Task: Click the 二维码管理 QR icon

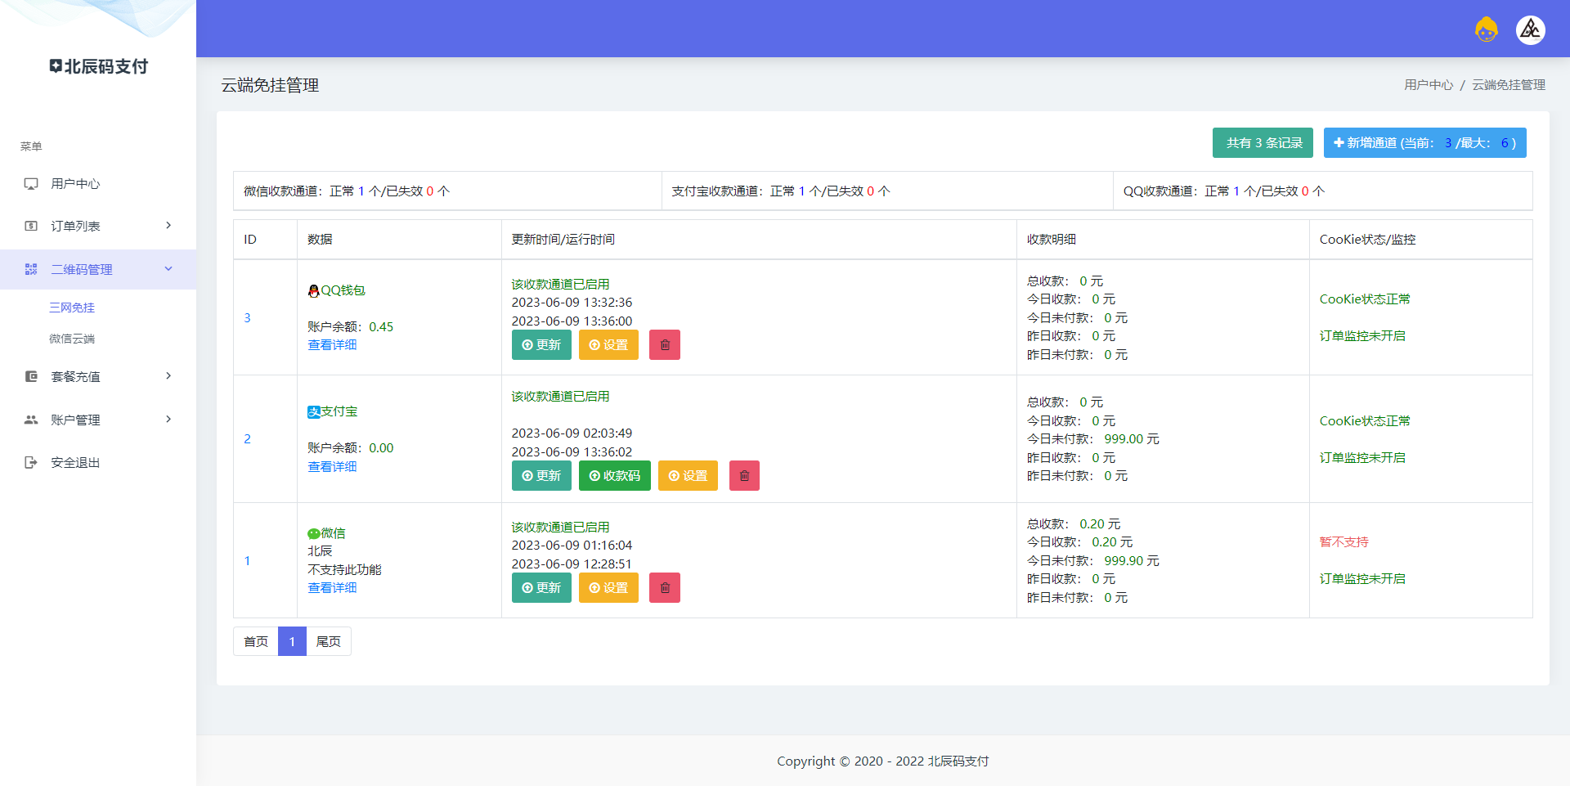Action: click(31, 269)
